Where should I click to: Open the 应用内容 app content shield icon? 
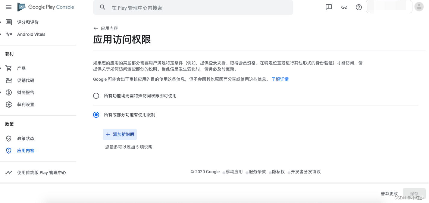(x=8, y=151)
